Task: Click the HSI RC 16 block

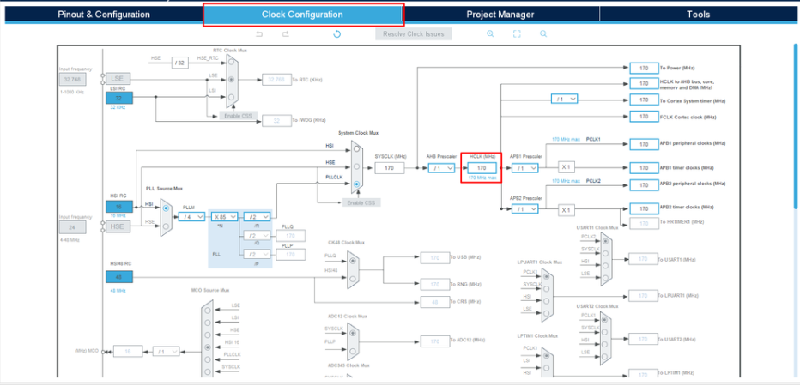Action: coord(119,207)
